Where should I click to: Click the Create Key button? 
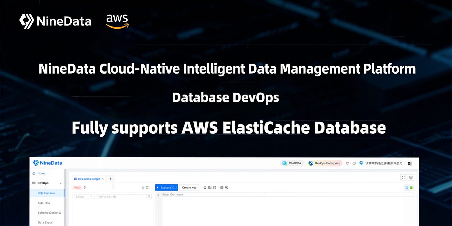189,188
